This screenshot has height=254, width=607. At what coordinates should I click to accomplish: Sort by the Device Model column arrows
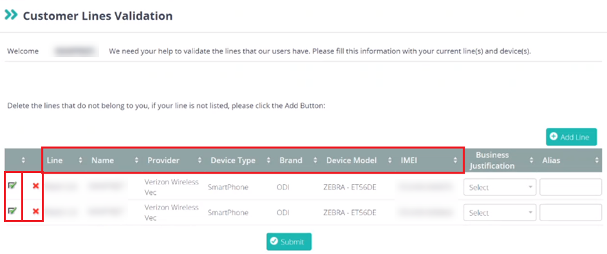[390, 160]
